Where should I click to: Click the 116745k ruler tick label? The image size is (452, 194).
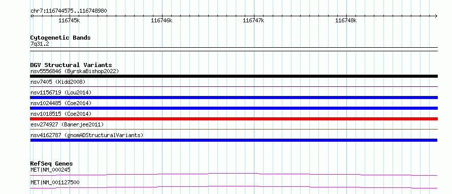click(x=69, y=20)
